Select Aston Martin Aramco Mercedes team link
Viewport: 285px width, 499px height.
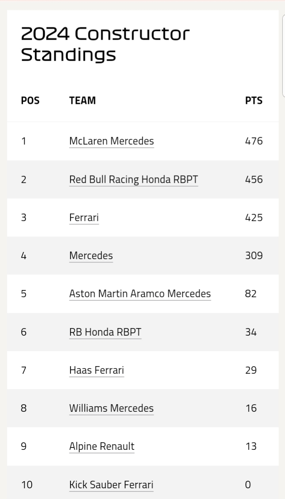coord(140,294)
